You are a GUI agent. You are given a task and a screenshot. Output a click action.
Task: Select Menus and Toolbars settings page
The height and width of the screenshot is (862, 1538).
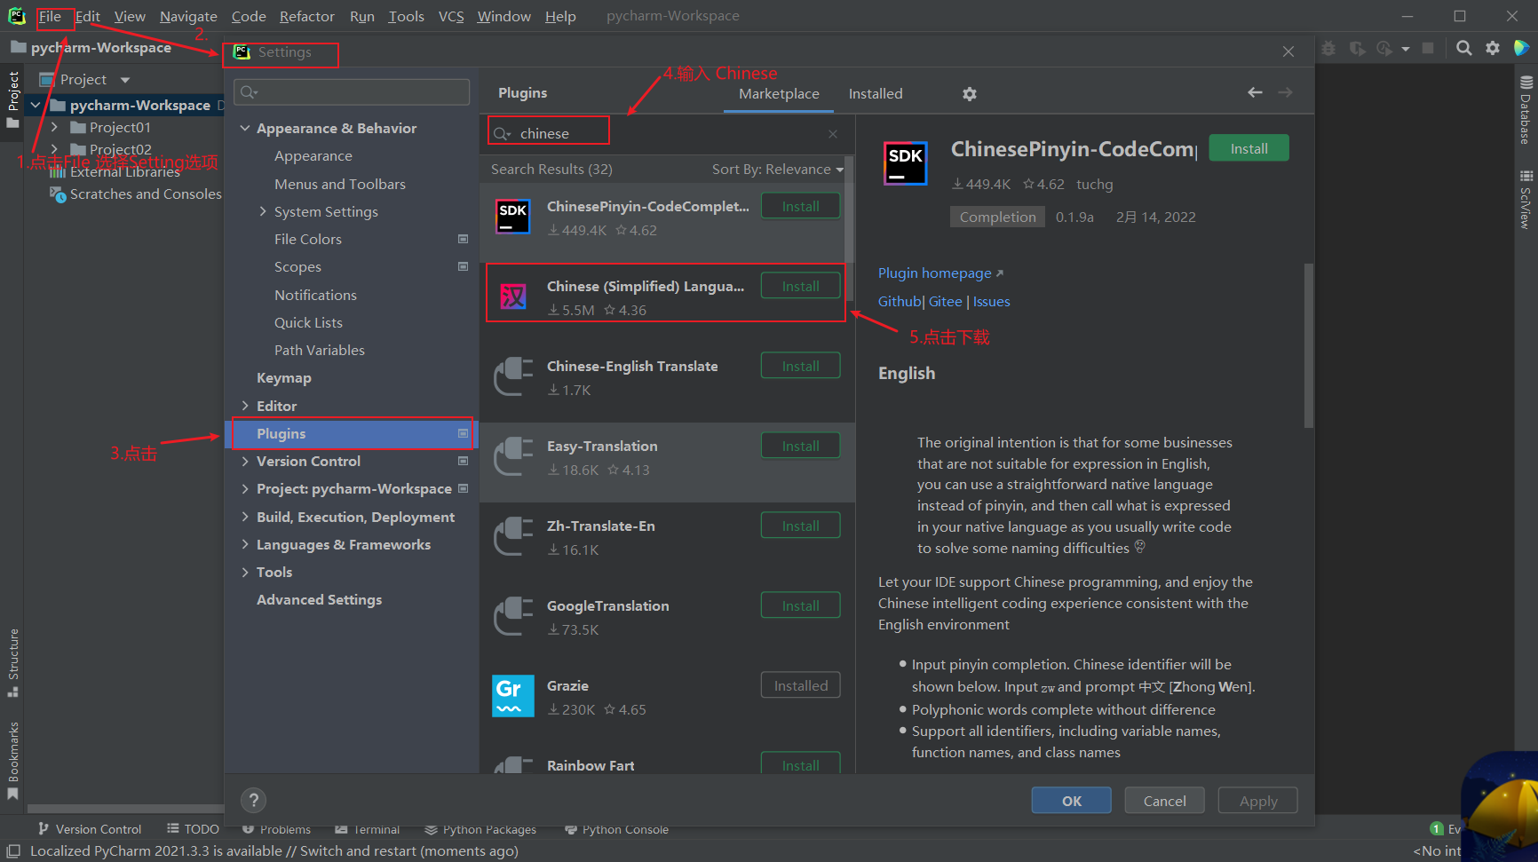(x=340, y=184)
